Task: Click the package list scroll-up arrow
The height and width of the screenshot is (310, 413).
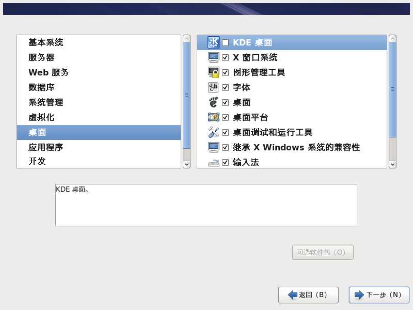Action: pyautogui.click(x=392, y=38)
